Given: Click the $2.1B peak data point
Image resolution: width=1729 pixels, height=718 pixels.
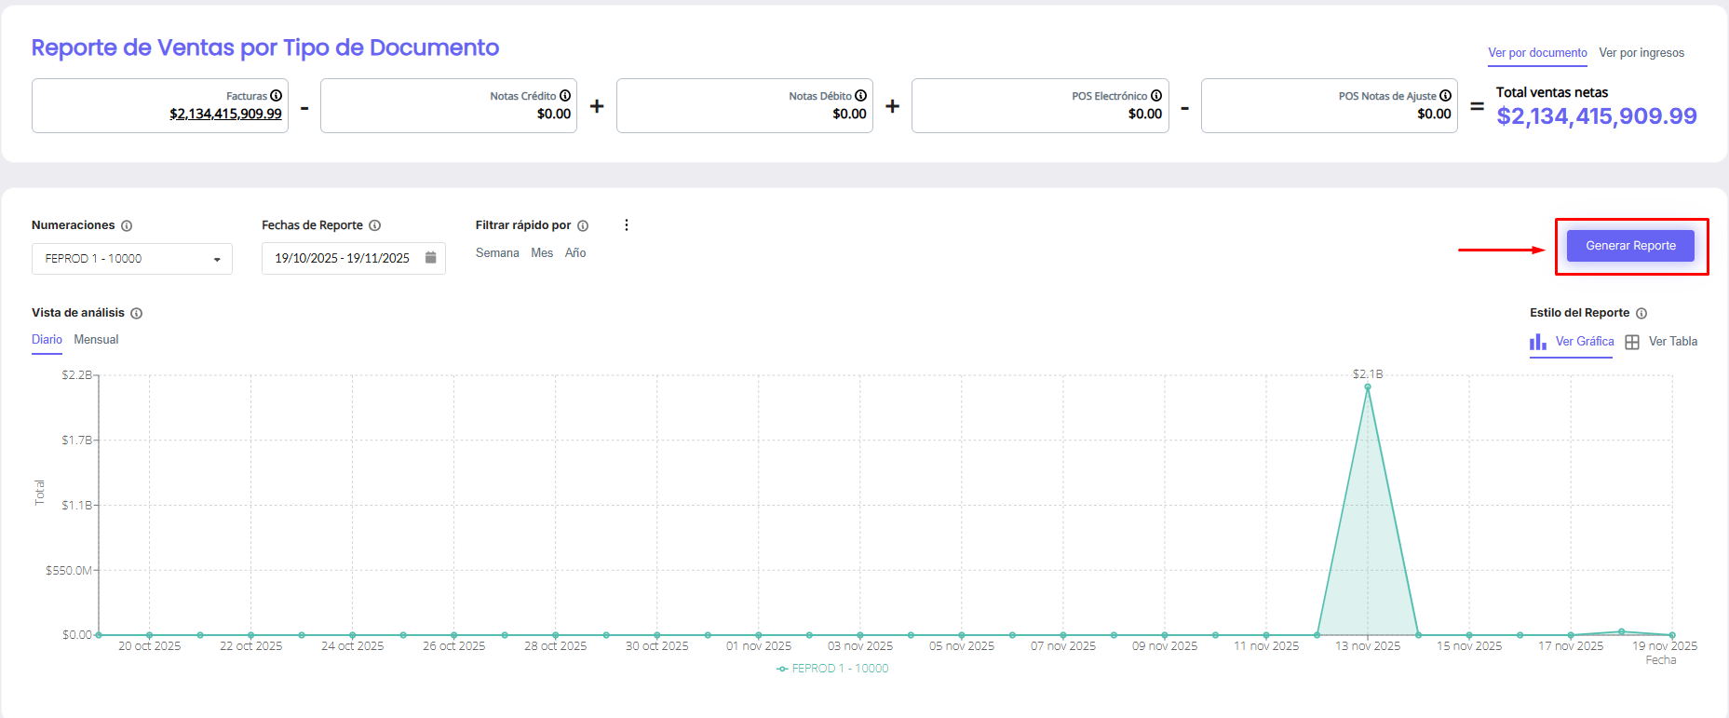Looking at the screenshot, I should pyautogui.click(x=1368, y=386).
